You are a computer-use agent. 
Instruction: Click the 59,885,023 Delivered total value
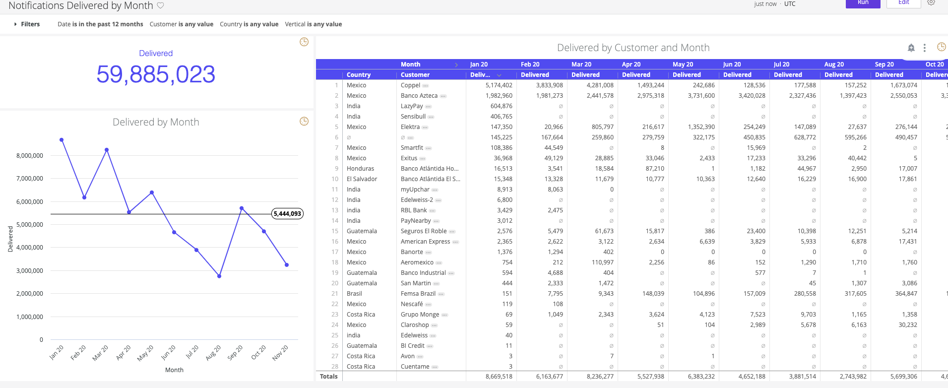tap(156, 74)
